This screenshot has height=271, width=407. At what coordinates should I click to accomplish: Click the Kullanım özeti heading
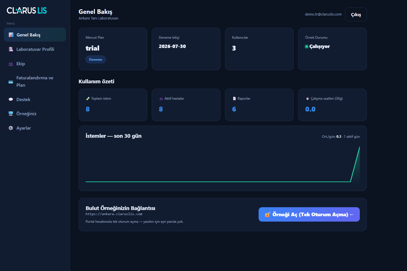tap(96, 81)
